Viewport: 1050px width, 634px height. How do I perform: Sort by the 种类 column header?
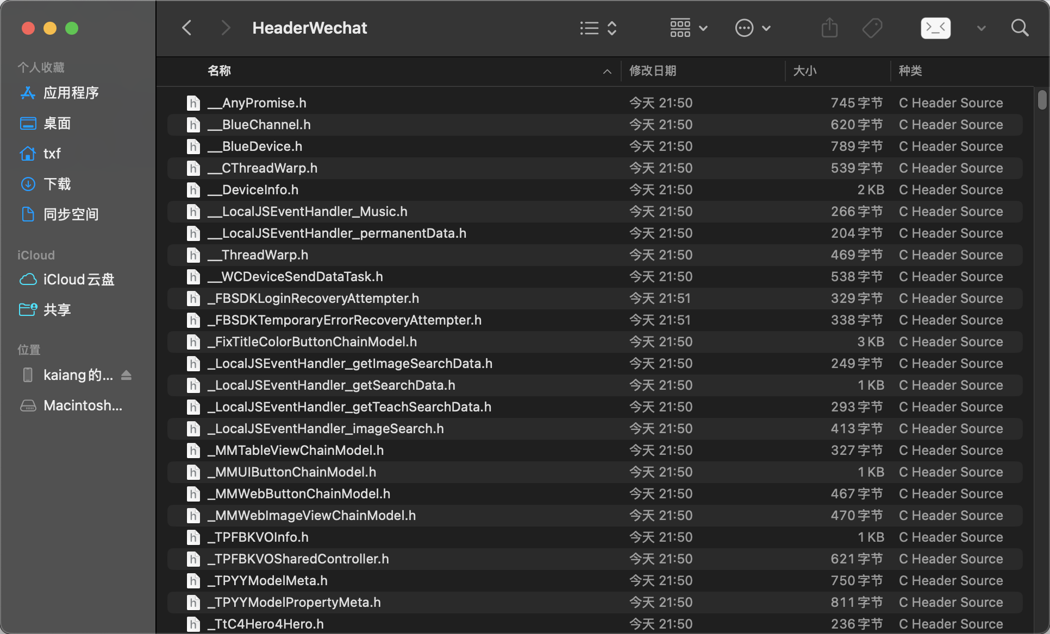pyautogui.click(x=910, y=71)
